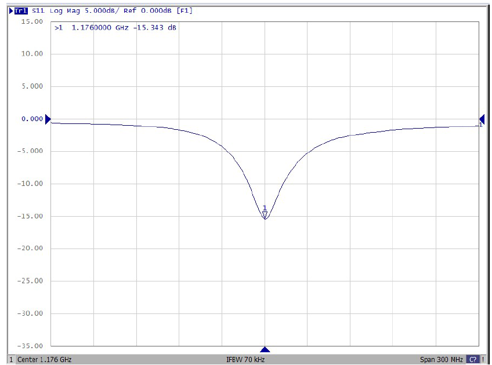Image resolution: width=492 pixels, height=365 pixels.
Task: Click the S11 measurement parameter
Action: [38, 10]
